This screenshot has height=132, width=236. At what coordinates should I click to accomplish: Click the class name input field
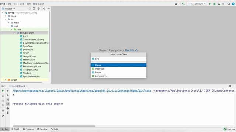click(118, 59)
